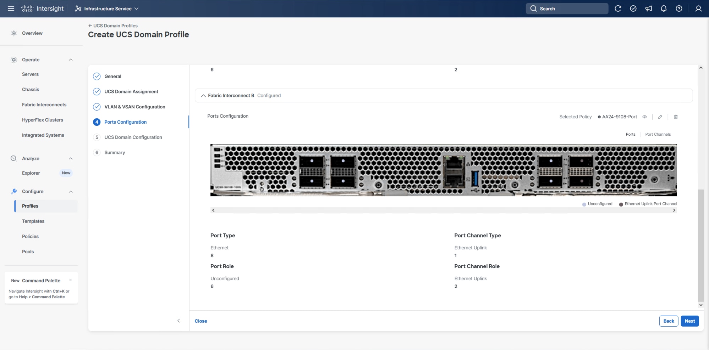Click the Next button

click(689, 321)
